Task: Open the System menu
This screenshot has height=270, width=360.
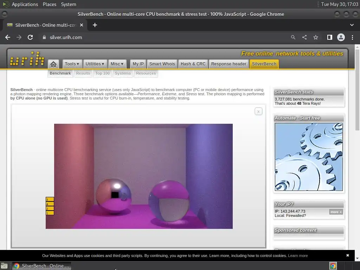Action: click(69, 4)
